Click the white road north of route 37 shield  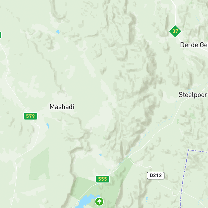(175, 12)
